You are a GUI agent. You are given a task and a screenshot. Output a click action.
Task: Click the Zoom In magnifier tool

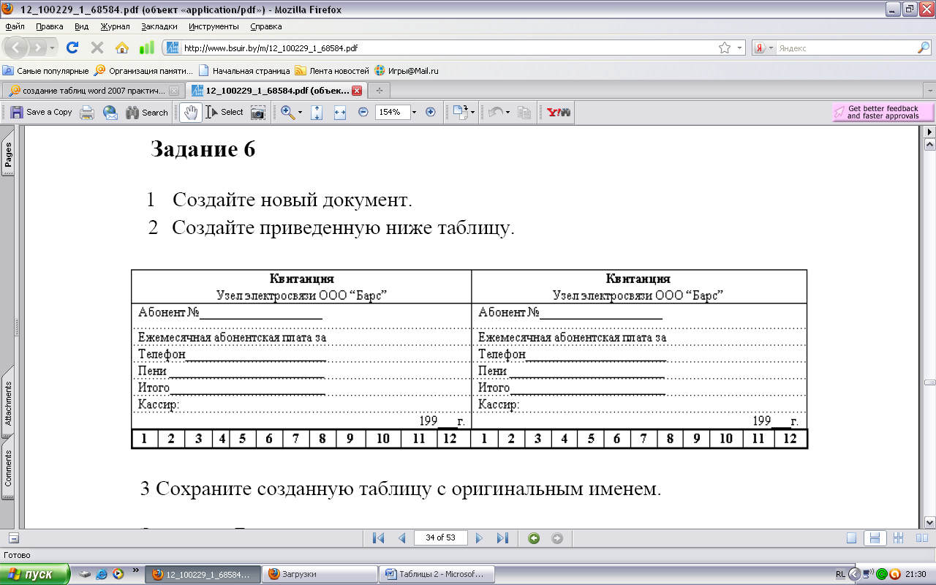point(287,112)
